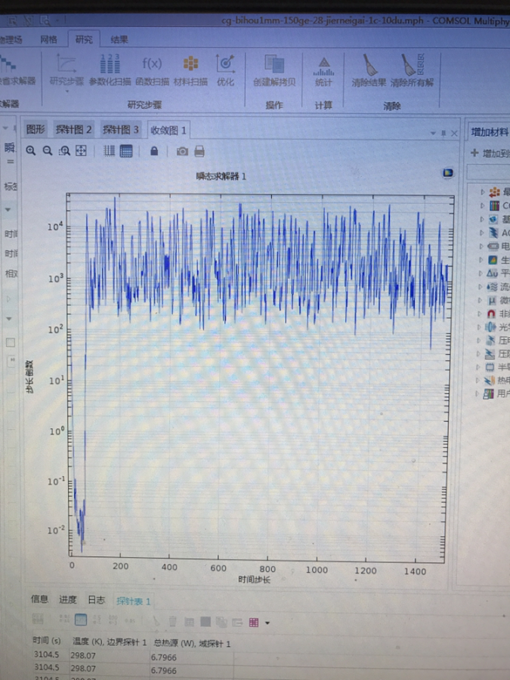Click the 统计 statistics icon
The image size is (510, 680).
323,66
